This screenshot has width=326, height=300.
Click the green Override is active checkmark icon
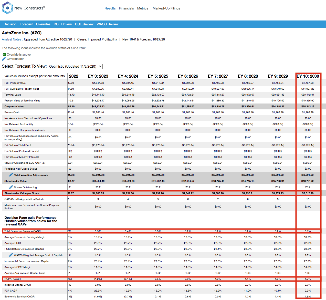tap(4, 55)
